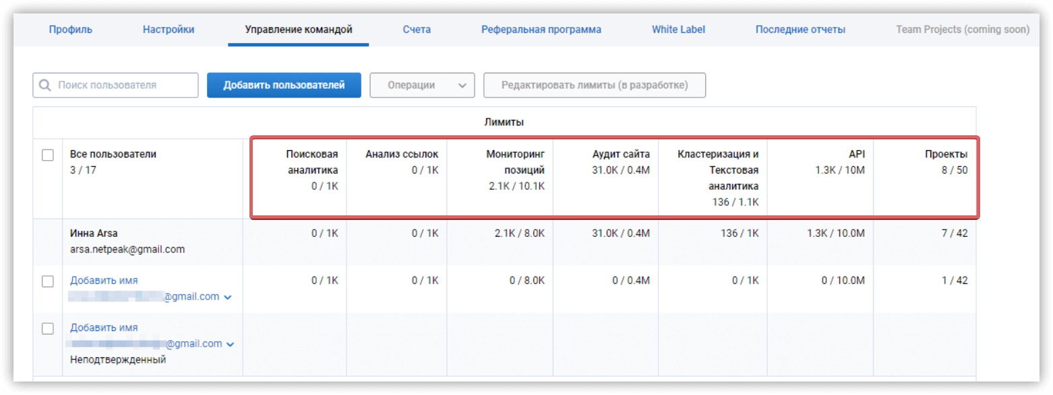The height and width of the screenshot is (395, 1053).
Task: Click '0 / 0.4M' site audit value
Action: pyautogui.click(x=631, y=281)
